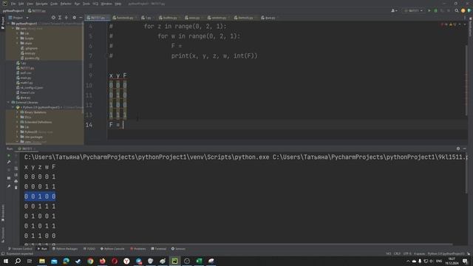Open Excel from the taskbar

(199, 261)
